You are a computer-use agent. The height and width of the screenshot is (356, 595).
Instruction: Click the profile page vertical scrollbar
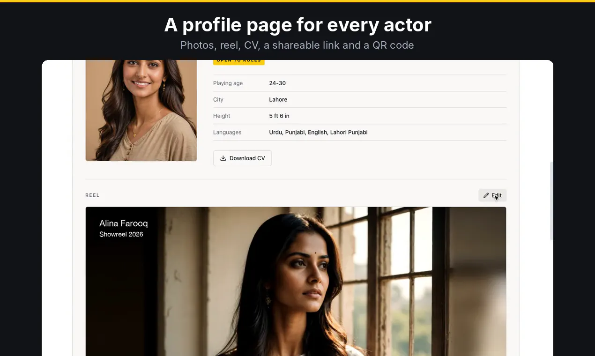[x=551, y=201]
